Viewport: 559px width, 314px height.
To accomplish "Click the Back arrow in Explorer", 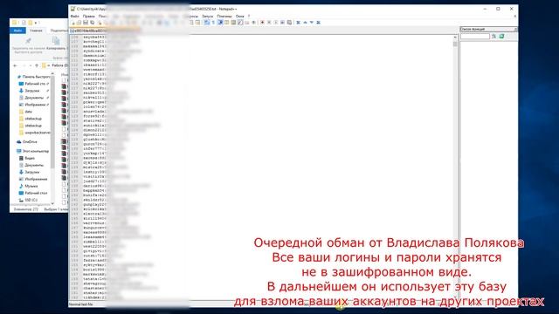I will (x=15, y=65).
